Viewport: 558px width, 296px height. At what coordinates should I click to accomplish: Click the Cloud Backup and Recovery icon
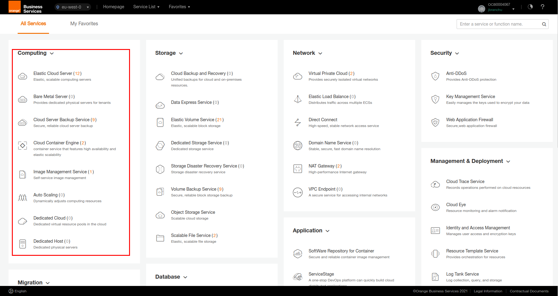tap(160, 76)
